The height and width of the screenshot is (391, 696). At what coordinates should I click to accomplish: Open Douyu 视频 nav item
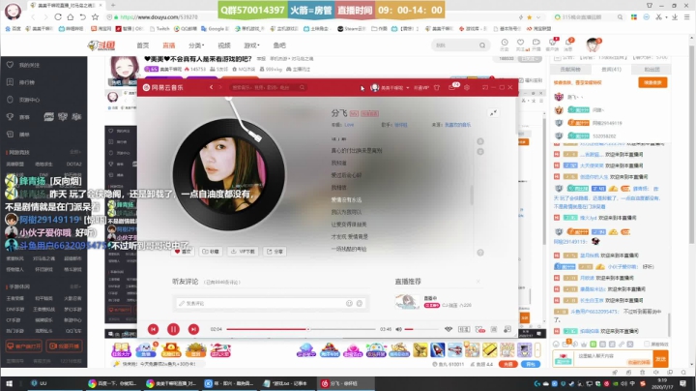[x=224, y=45]
